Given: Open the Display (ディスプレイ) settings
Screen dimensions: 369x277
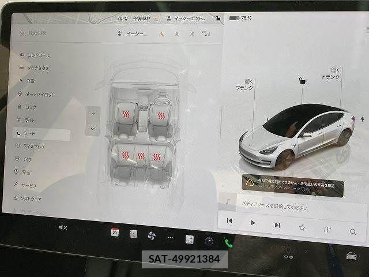Looking at the screenshot, I should (x=31, y=146).
